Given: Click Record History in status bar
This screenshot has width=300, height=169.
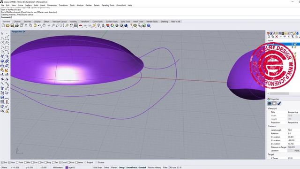Looking at the screenshot, I should tap(154, 168).
